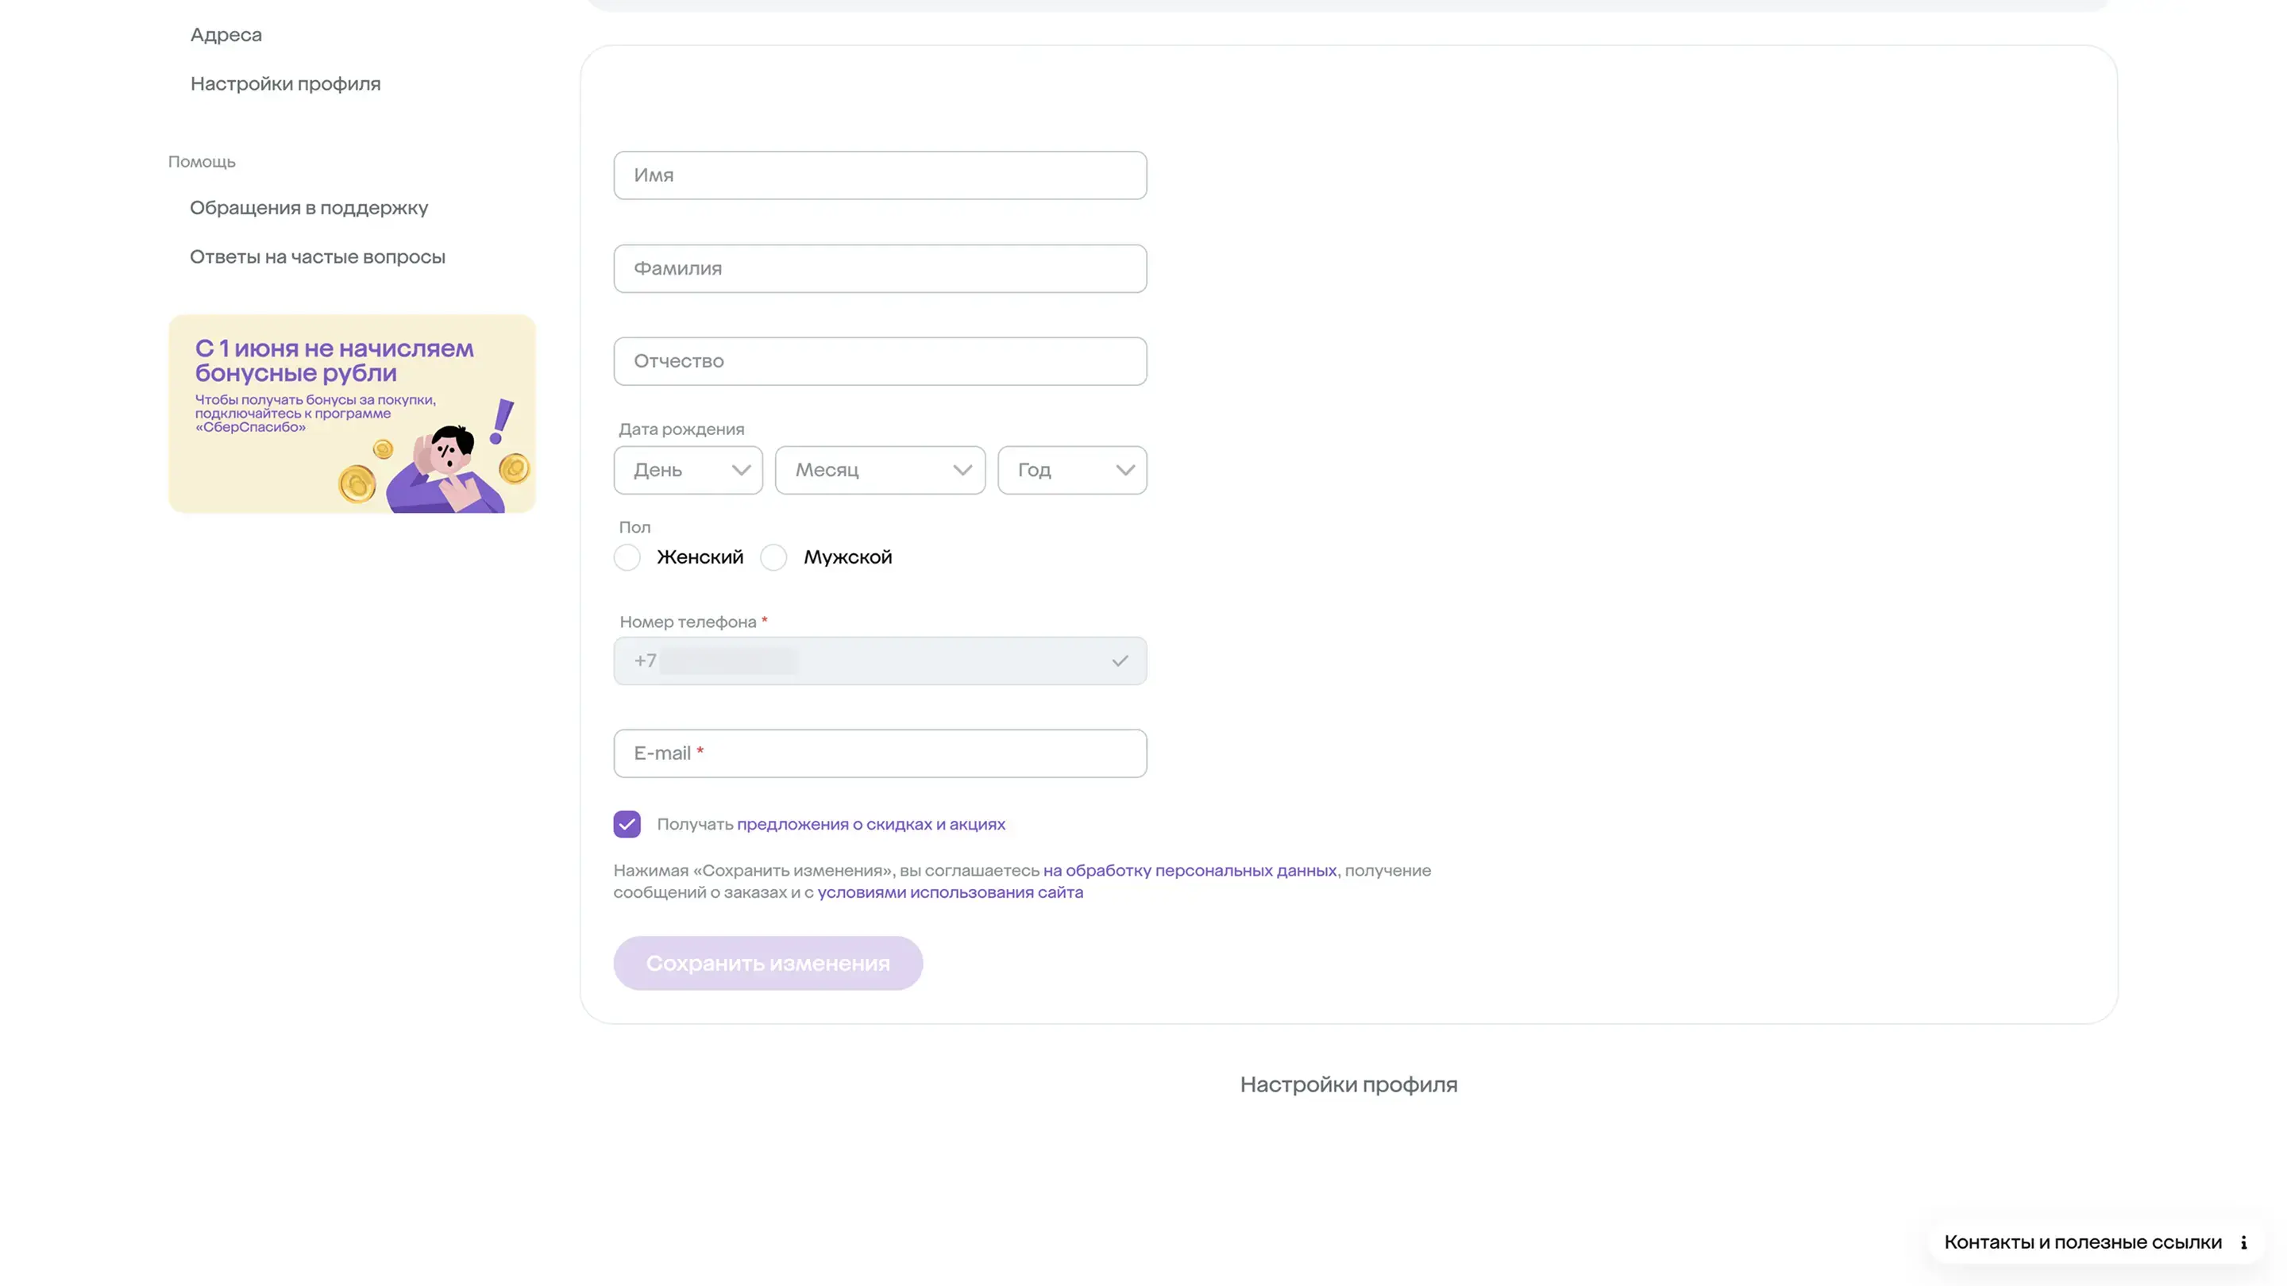
Task: Click into the E-mail field
Action: point(879,753)
